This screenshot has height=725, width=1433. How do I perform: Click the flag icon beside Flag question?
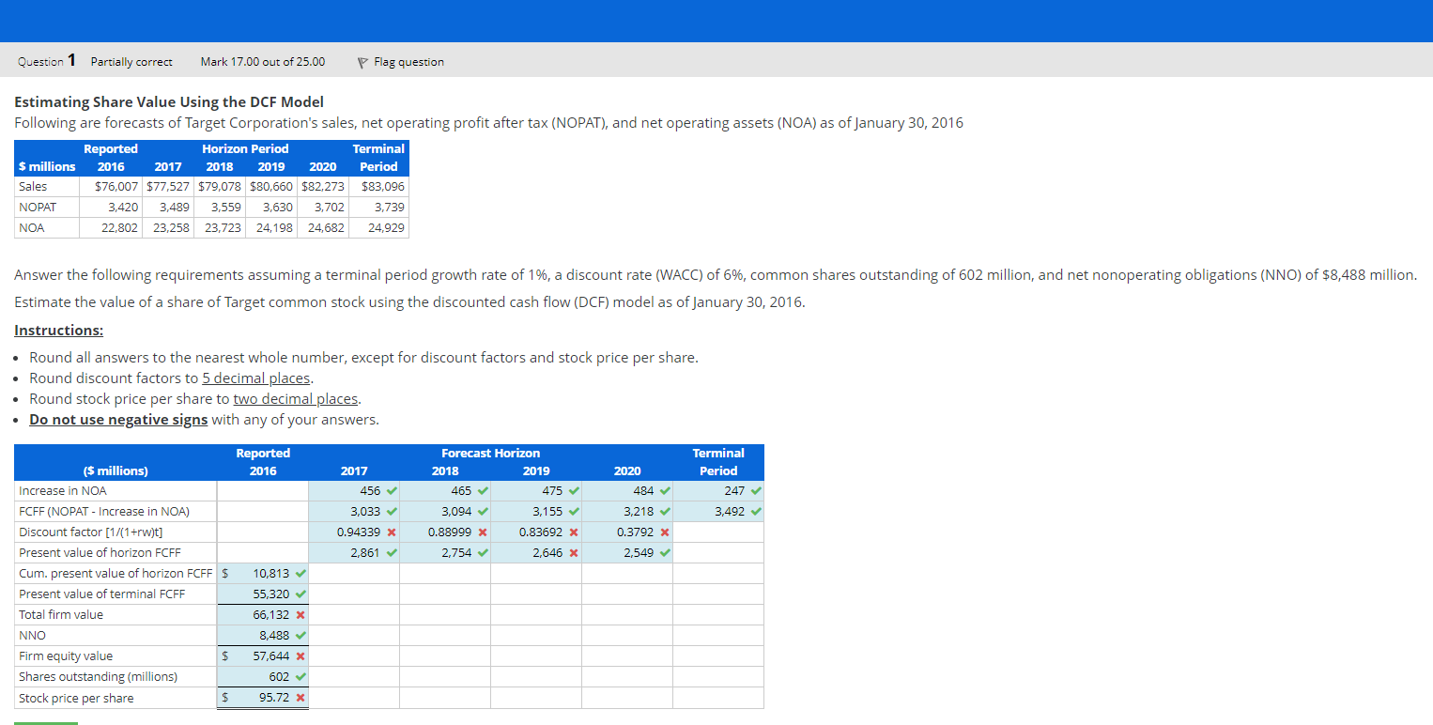[362, 63]
